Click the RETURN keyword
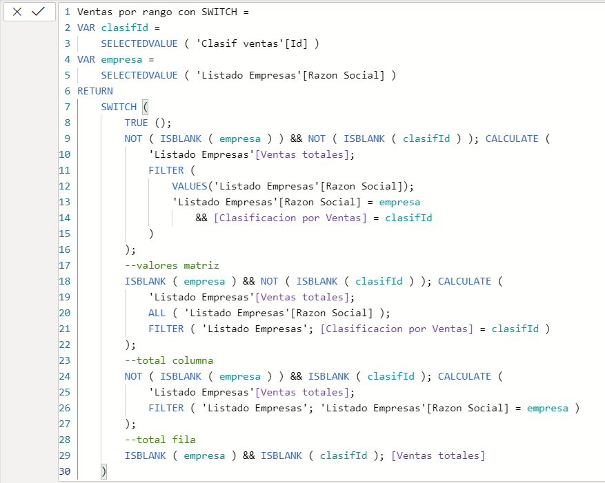Image resolution: width=605 pixels, height=483 pixels. click(95, 91)
